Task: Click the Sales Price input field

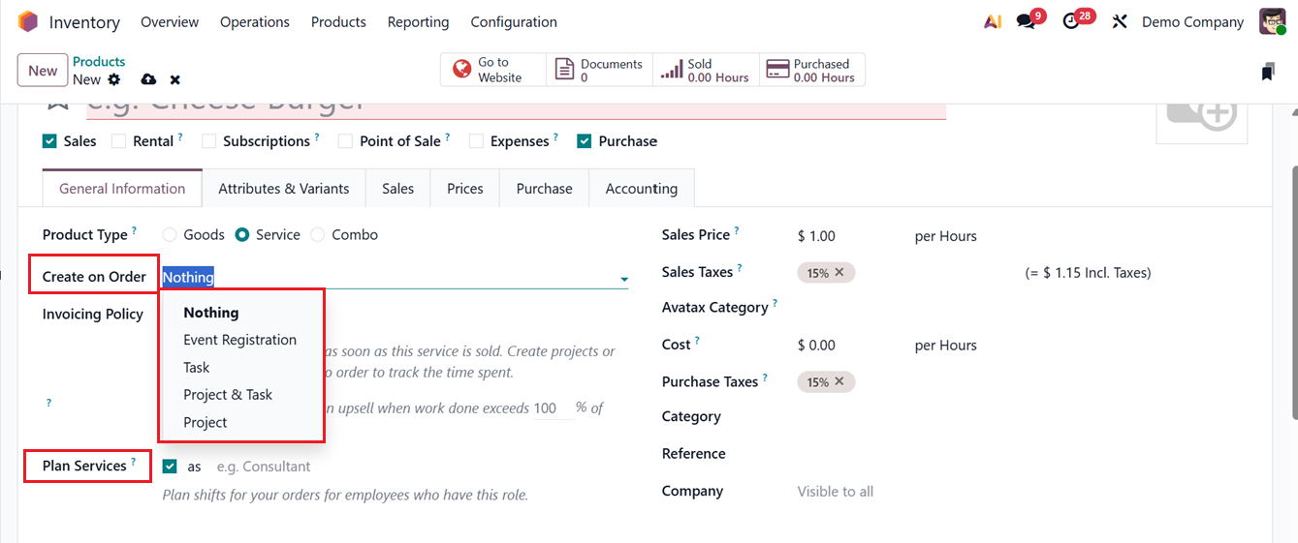Action: (843, 236)
